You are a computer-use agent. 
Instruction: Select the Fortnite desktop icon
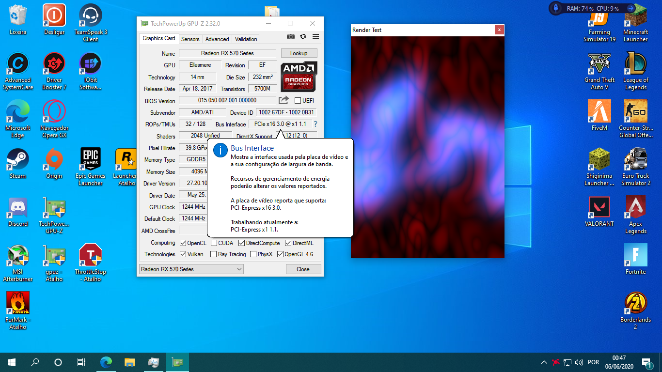click(636, 259)
